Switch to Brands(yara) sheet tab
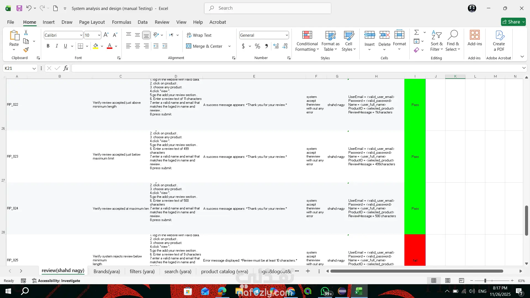Screen dimensions: 530x298 tap(107, 272)
